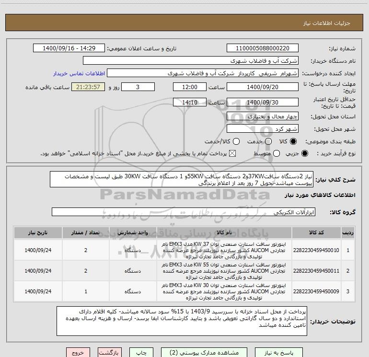Click the need date in row 1

coord(38,250)
